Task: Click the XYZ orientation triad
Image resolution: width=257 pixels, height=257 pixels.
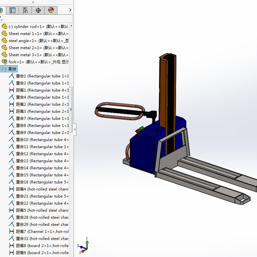Action: point(83,246)
